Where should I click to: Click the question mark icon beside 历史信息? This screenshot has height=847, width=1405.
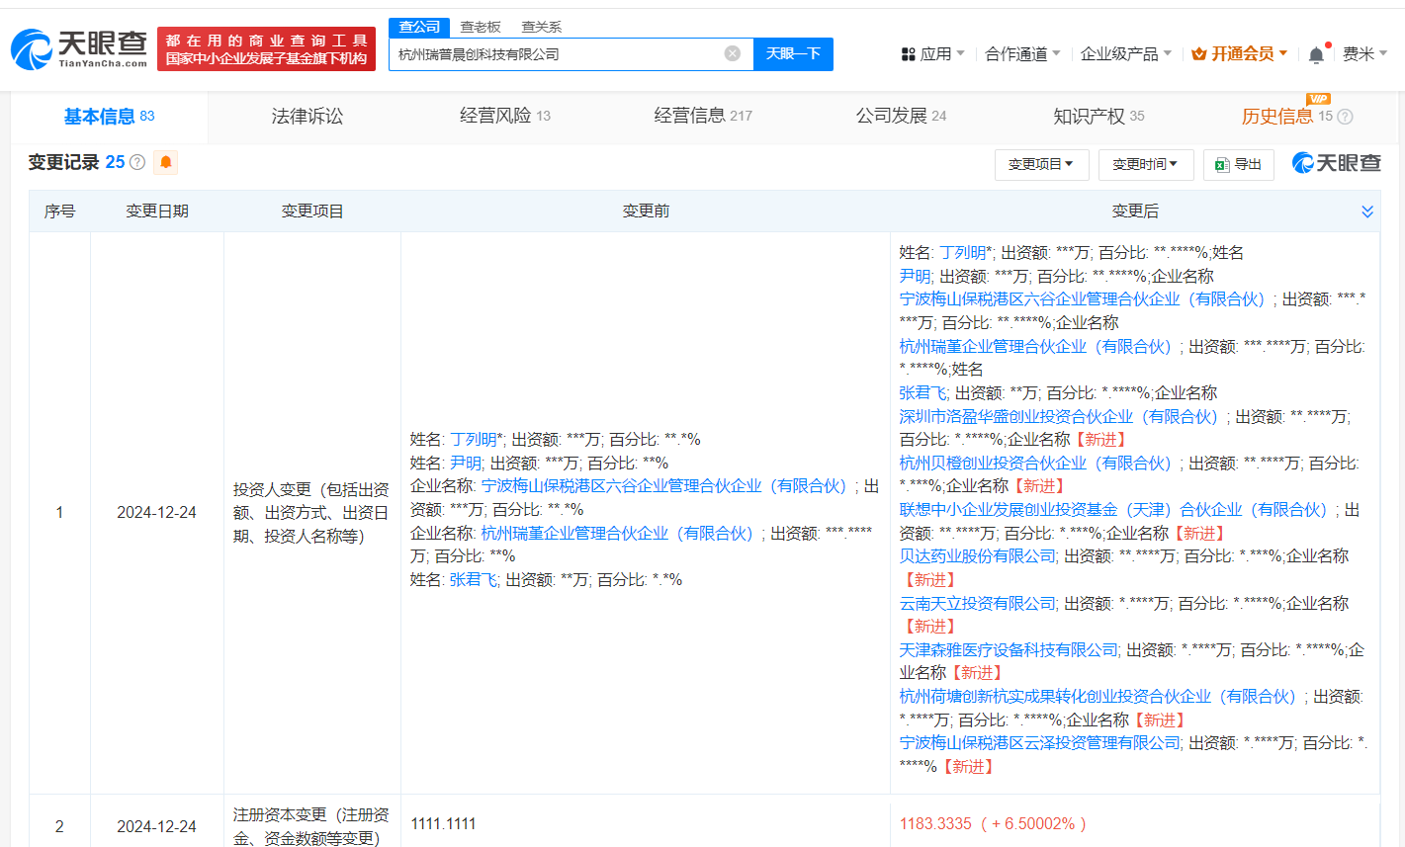1345,117
